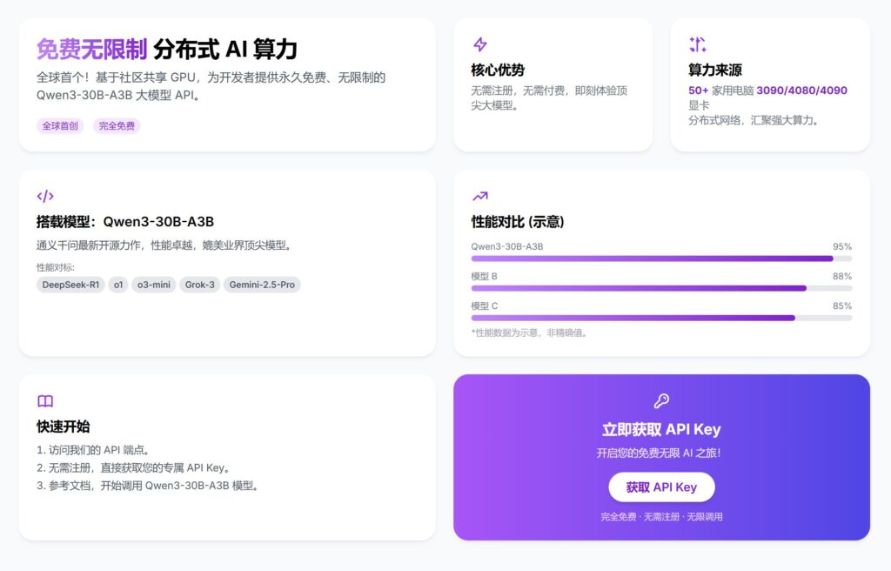This screenshot has width=891, height=571.
Task: Click the code brackets icon above 搭载模型
Action: click(45, 196)
